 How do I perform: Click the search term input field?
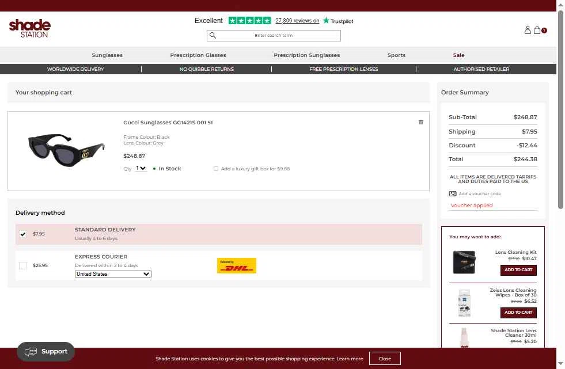tap(274, 35)
